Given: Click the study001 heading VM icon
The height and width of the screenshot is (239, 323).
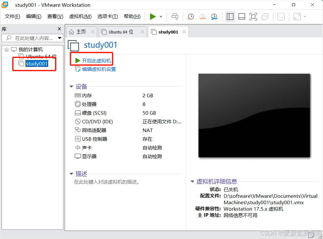Looking at the screenshot, I should tap(74, 45).
